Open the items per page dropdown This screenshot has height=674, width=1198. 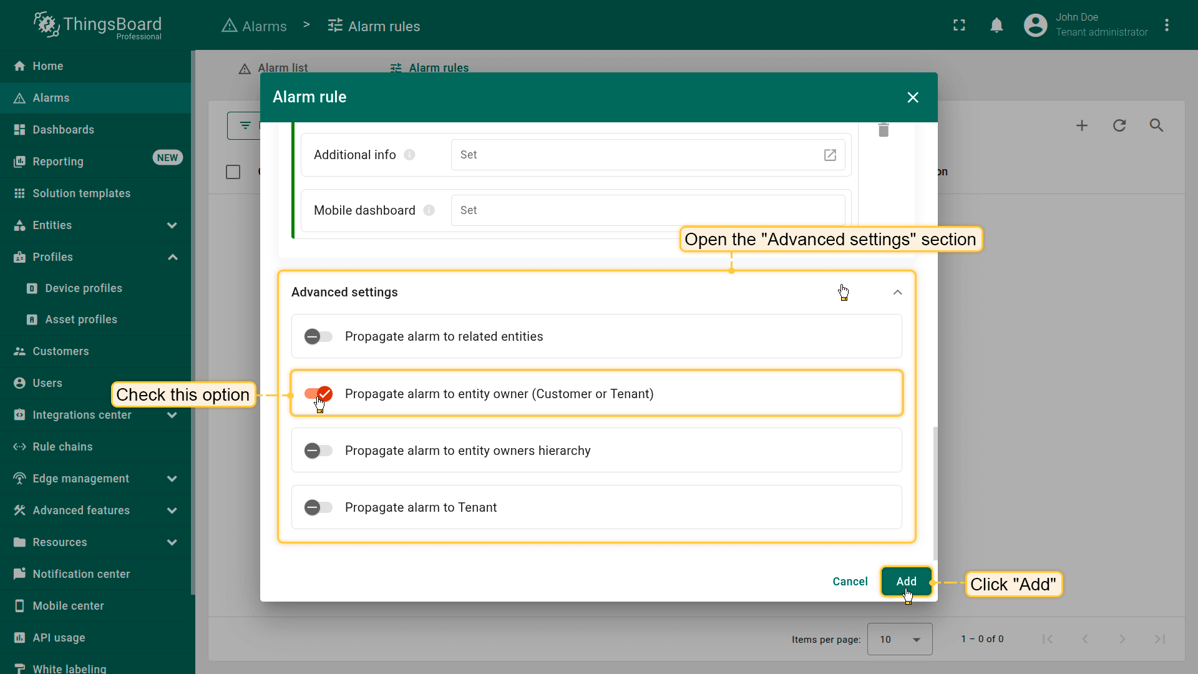899,639
